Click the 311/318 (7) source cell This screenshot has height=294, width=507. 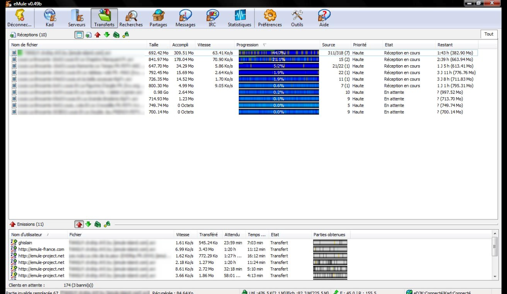point(339,53)
